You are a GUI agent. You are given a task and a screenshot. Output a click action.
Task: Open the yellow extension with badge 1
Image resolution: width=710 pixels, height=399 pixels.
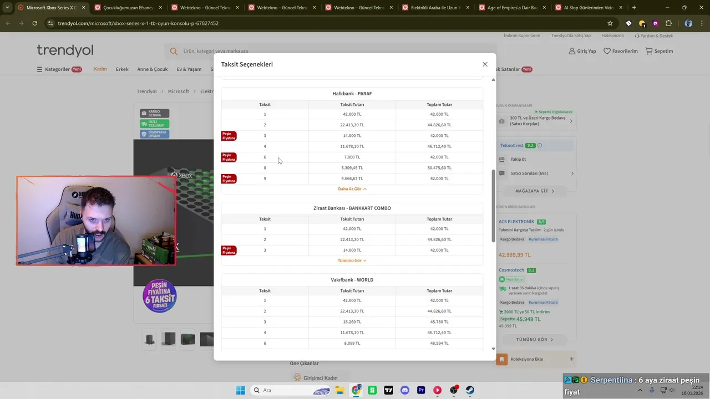tap(642, 23)
